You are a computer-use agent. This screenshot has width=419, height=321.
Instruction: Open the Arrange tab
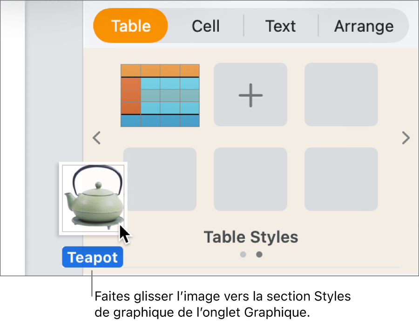(364, 26)
